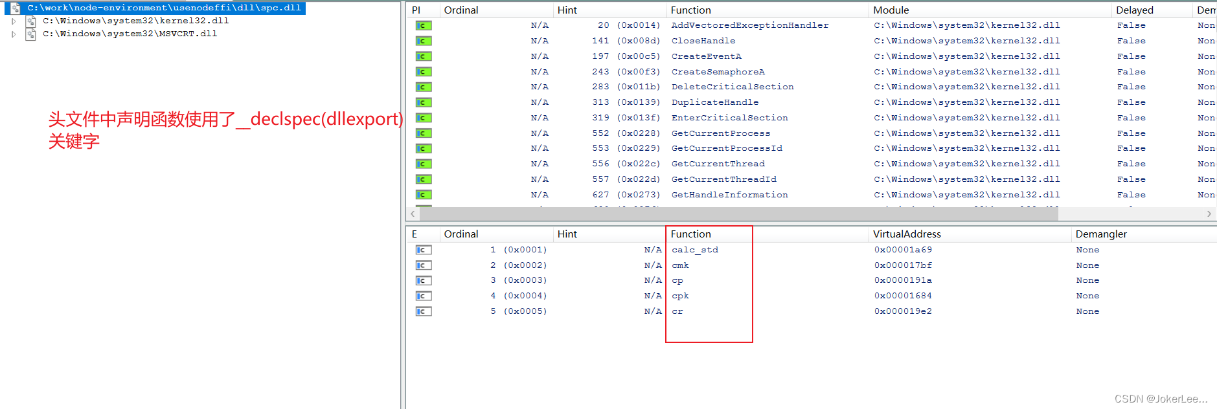1217x409 pixels.
Task: Click the import icon beside CreateEventA
Action: pyautogui.click(x=424, y=57)
